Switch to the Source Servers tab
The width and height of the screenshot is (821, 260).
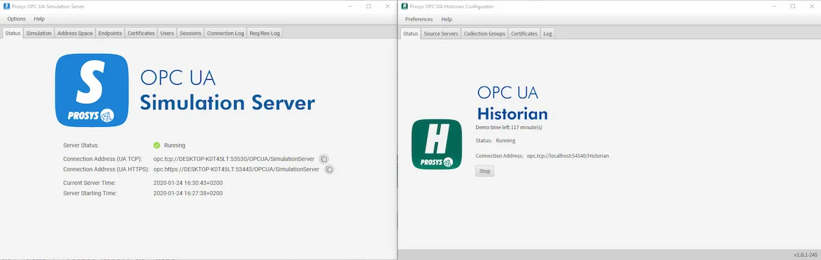coord(441,33)
